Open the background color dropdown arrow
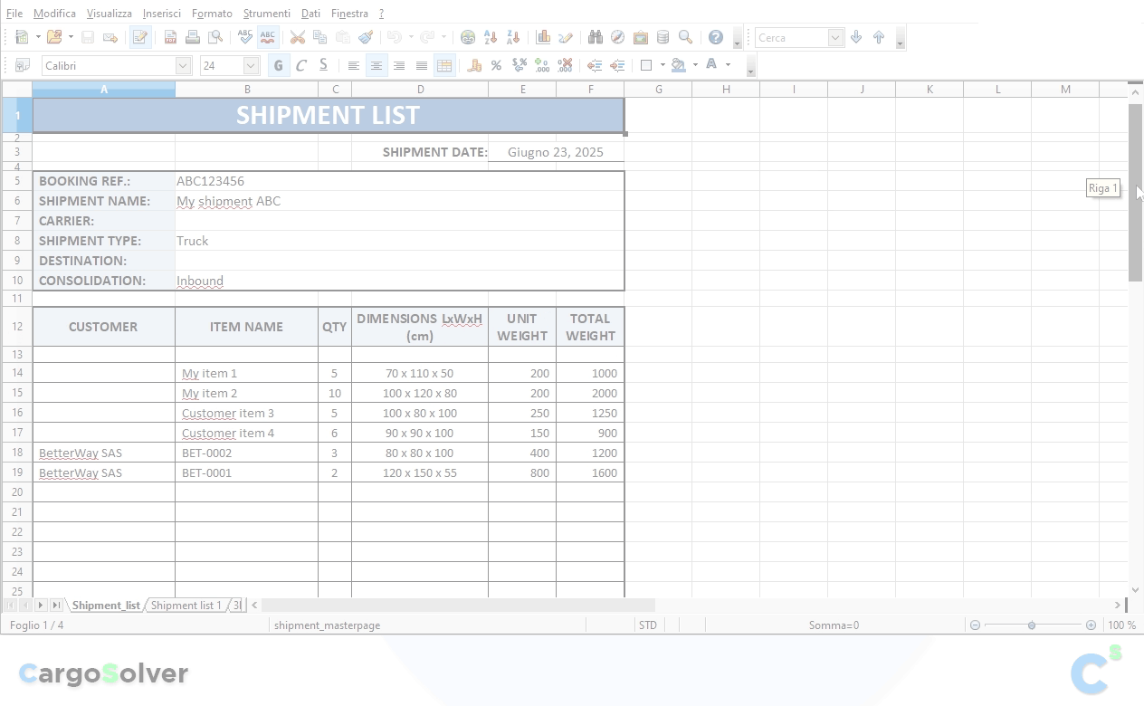The image size is (1144, 706). (695, 65)
